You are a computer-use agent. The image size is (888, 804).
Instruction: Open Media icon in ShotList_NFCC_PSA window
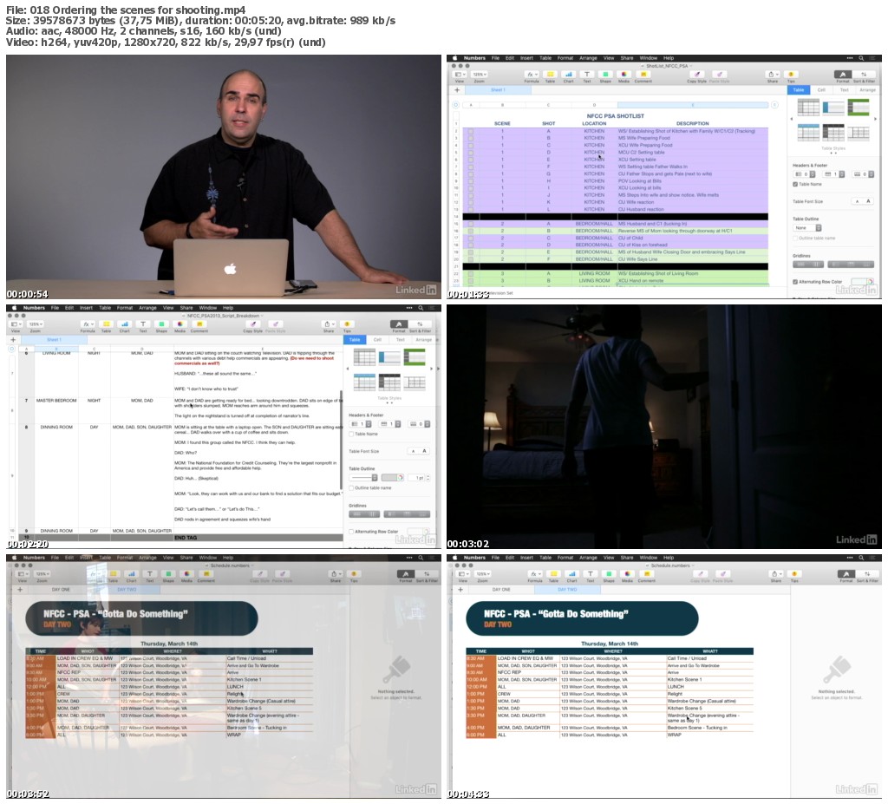(624, 75)
